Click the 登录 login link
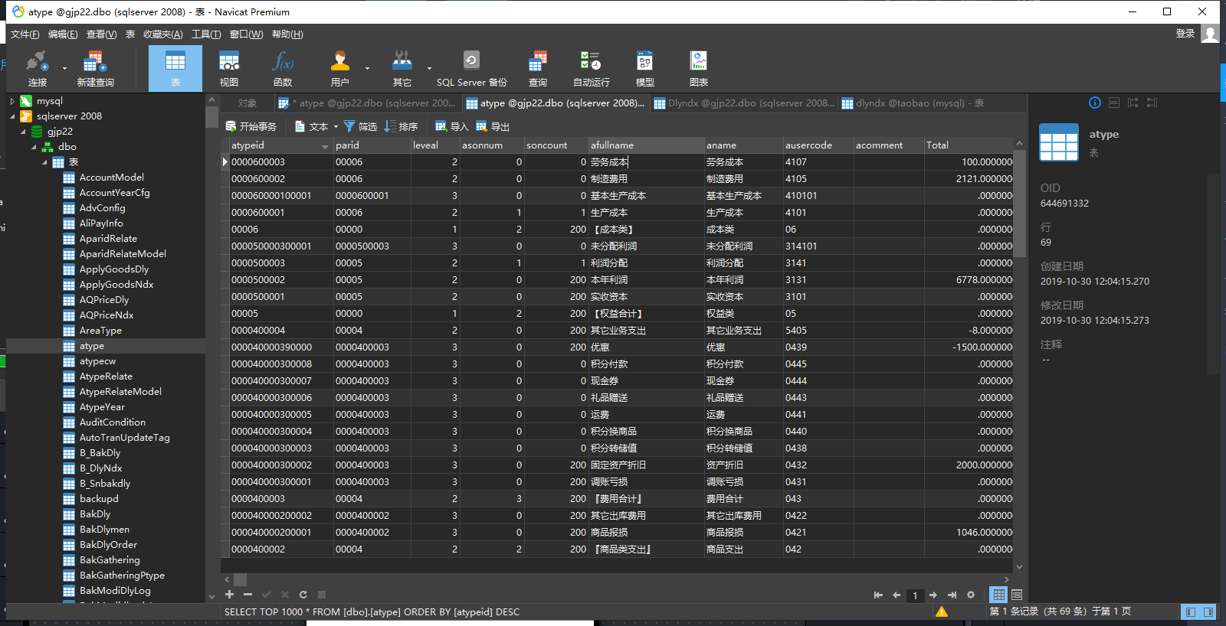This screenshot has width=1226, height=626. point(1185,34)
